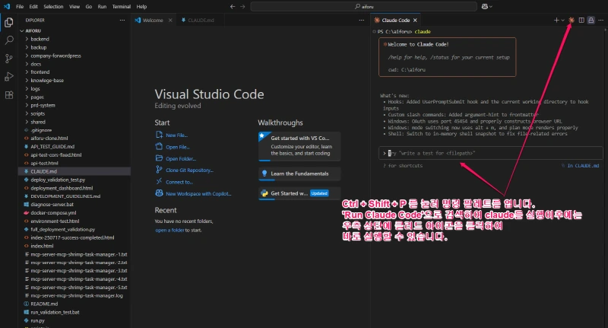Expand the docs folder
Viewport: 608px width, 328px height.
point(36,64)
